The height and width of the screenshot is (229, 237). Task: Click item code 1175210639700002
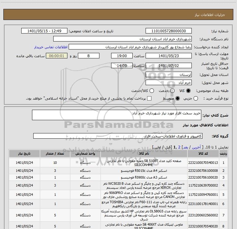[203, 185]
